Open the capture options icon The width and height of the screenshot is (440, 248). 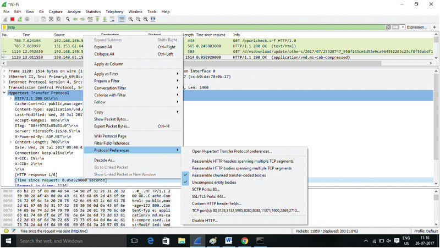click(28, 19)
